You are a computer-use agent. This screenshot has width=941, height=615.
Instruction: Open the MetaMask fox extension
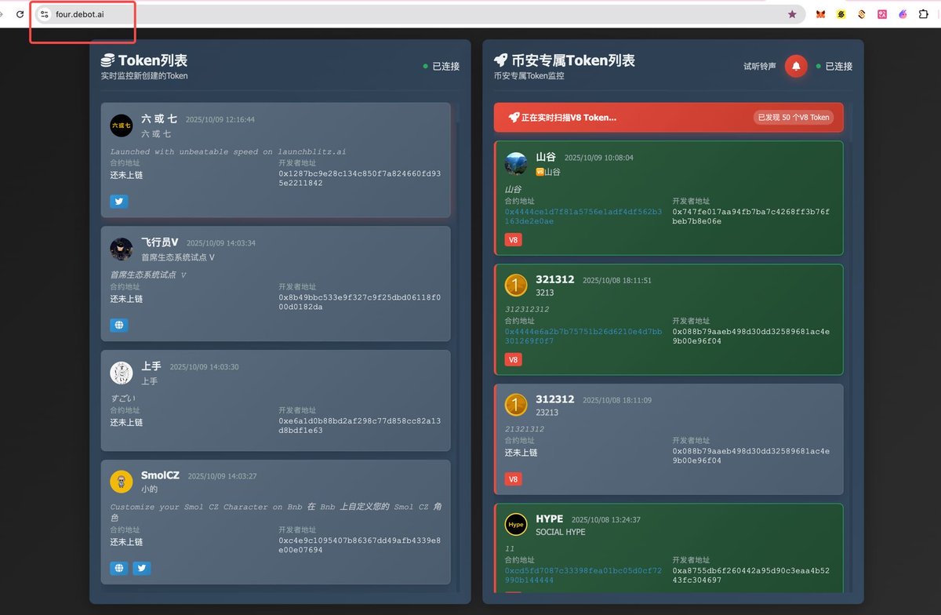click(x=820, y=14)
